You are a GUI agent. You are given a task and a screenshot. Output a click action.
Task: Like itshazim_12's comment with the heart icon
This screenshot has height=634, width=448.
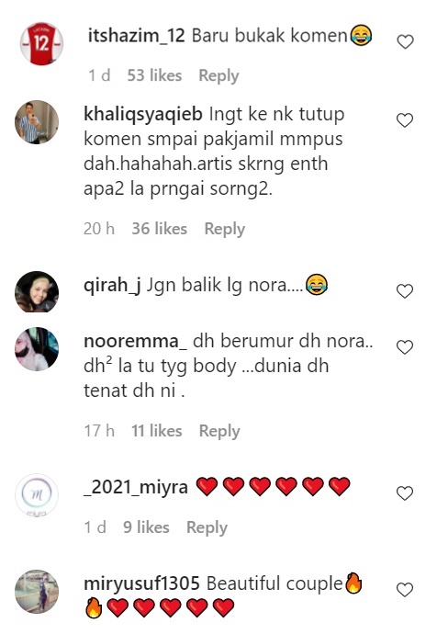tap(405, 41)
